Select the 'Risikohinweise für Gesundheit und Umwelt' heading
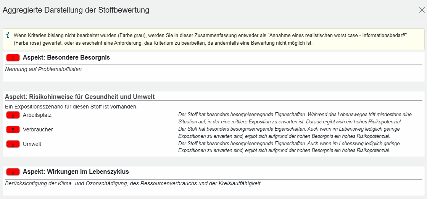427x199 pixels. coord(80,97)
